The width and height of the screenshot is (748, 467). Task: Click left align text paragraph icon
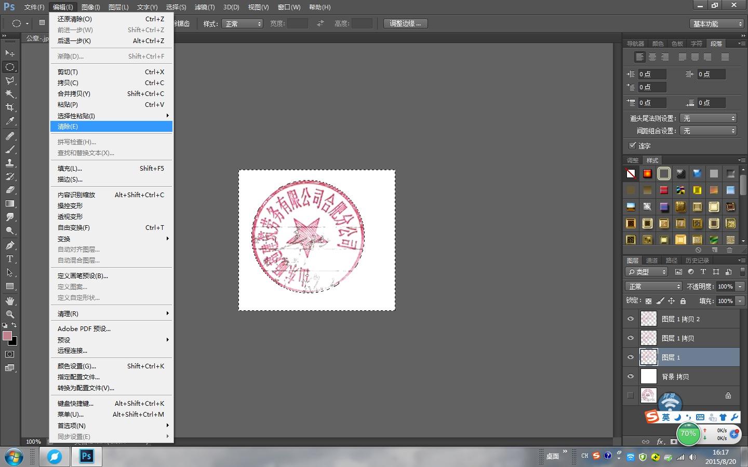pyautogui.click(x=640, y=57)
